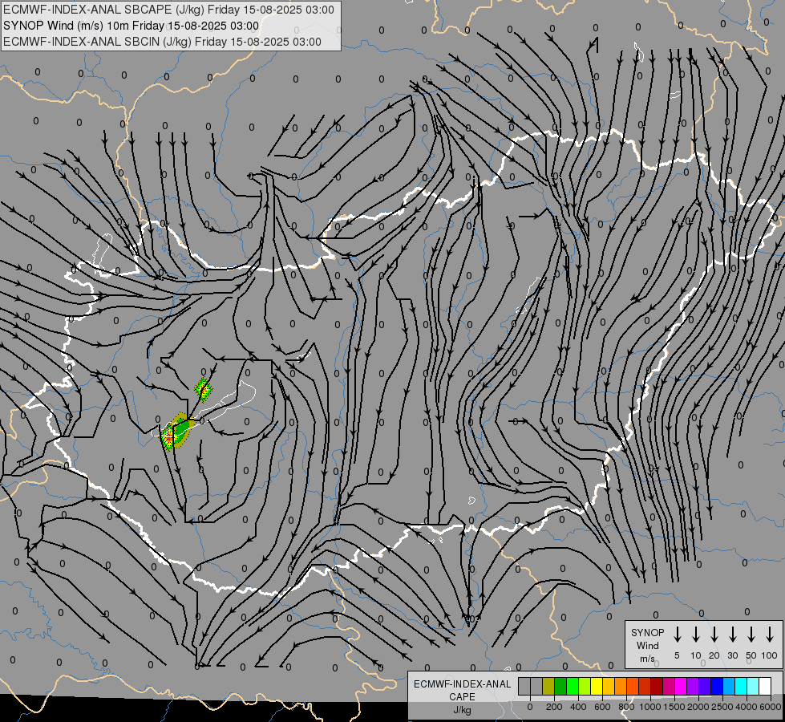Click the 10 value in wind legend

[x=695, y=655]
